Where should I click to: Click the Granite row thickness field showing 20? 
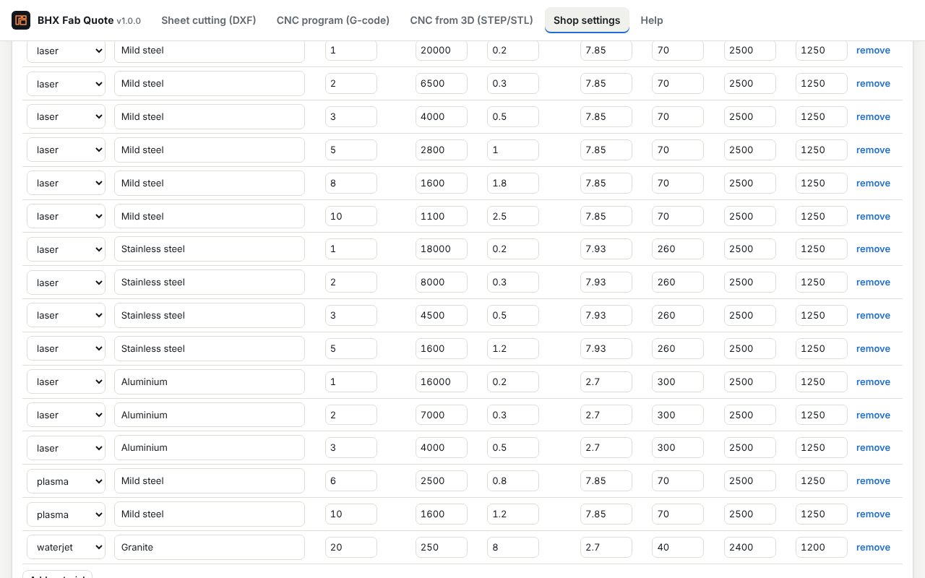coord(351,547)
